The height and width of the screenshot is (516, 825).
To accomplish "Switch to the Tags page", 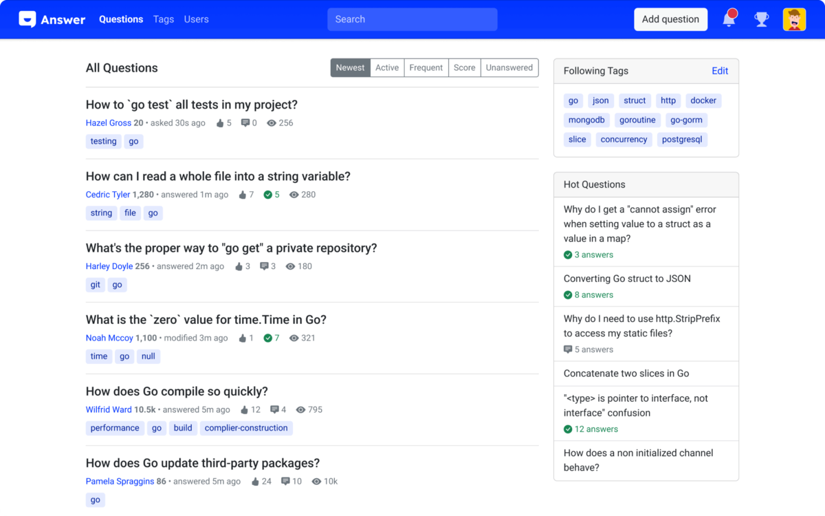I will coord(164,19).
